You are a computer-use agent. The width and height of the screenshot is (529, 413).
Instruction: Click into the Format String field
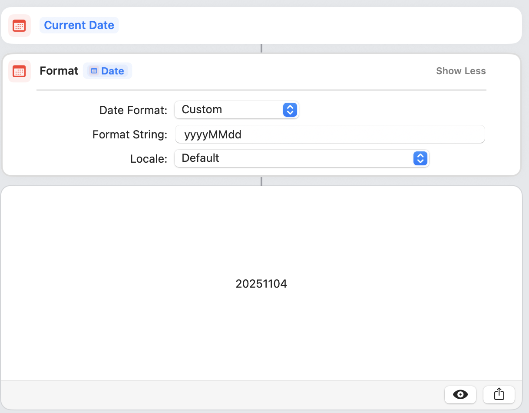point(330,134)
